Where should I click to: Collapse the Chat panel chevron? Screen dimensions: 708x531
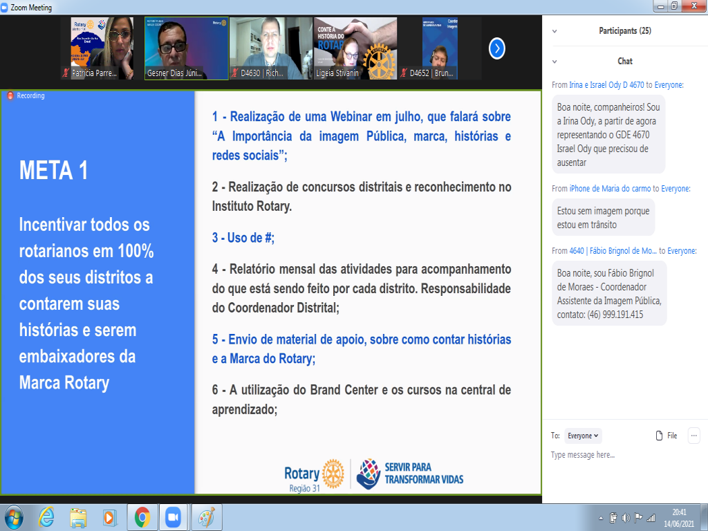click(x=555, y=62)
